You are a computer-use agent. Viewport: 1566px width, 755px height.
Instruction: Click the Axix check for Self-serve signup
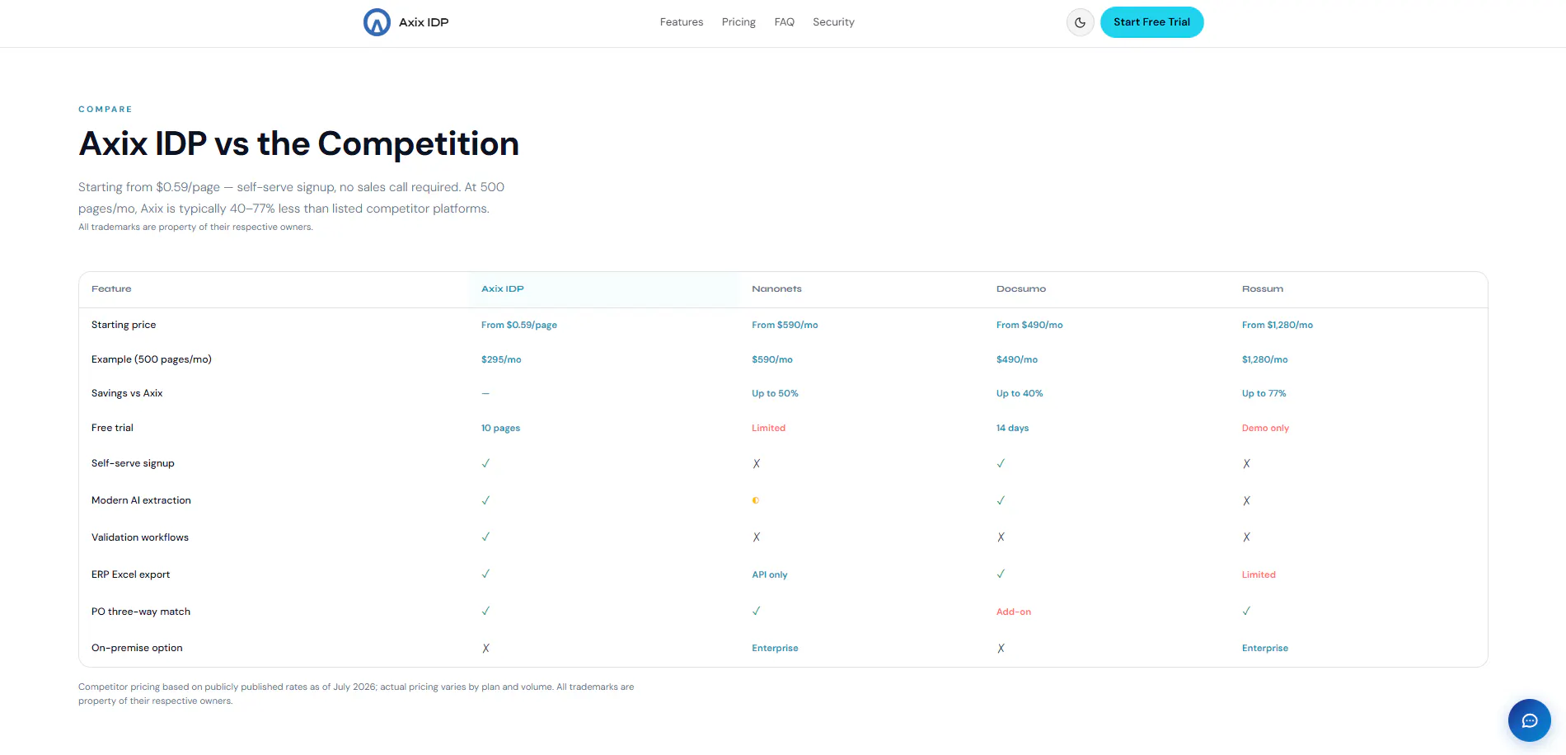click(x=485, y=463)
